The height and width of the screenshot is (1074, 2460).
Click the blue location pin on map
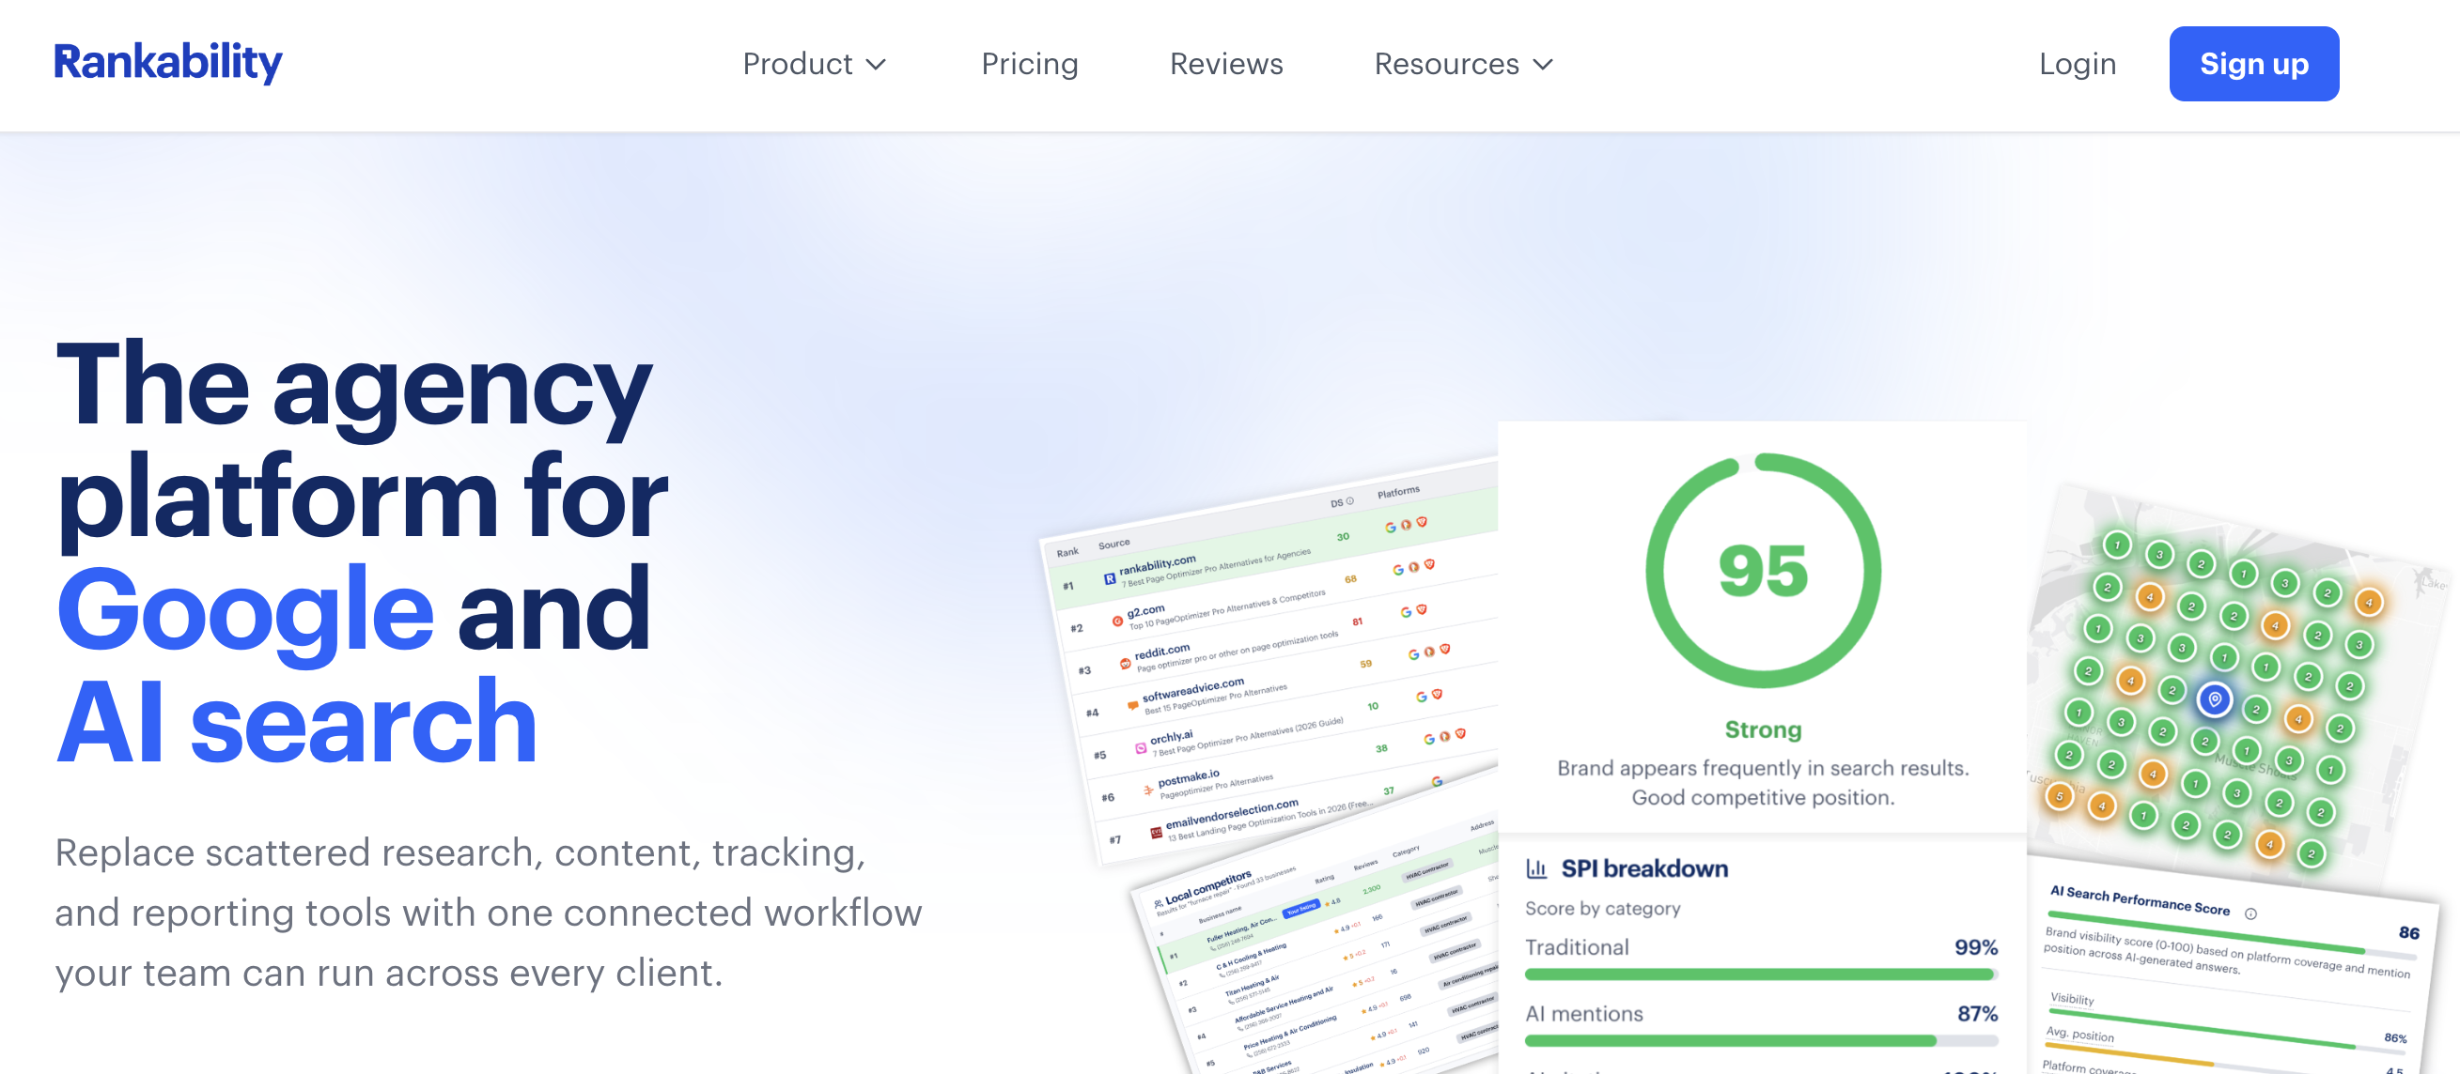coord(2214,699)
